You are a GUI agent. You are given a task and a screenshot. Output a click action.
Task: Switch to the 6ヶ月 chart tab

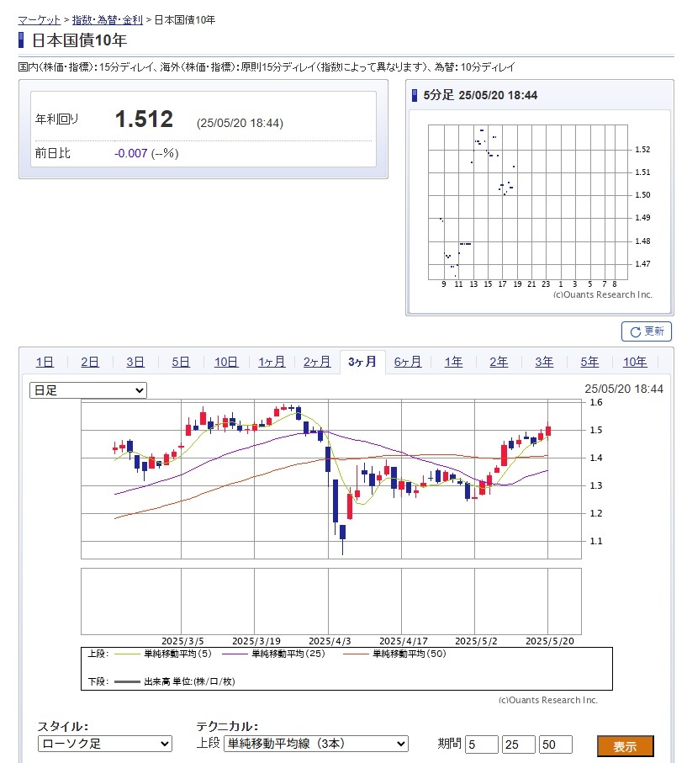click(408, 362)
